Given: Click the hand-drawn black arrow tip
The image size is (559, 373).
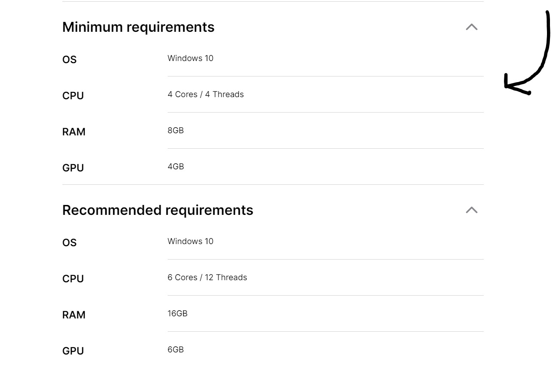Looking at the screenshot, I should pyautogui.click(x=507, y=86).
